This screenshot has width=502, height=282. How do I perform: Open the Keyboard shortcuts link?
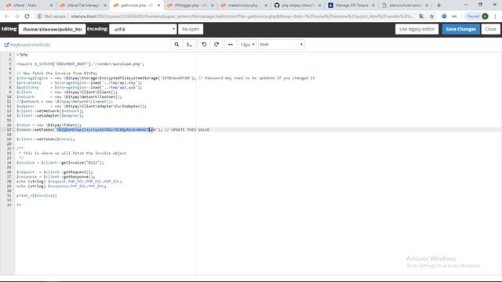[x=27, y=45]
